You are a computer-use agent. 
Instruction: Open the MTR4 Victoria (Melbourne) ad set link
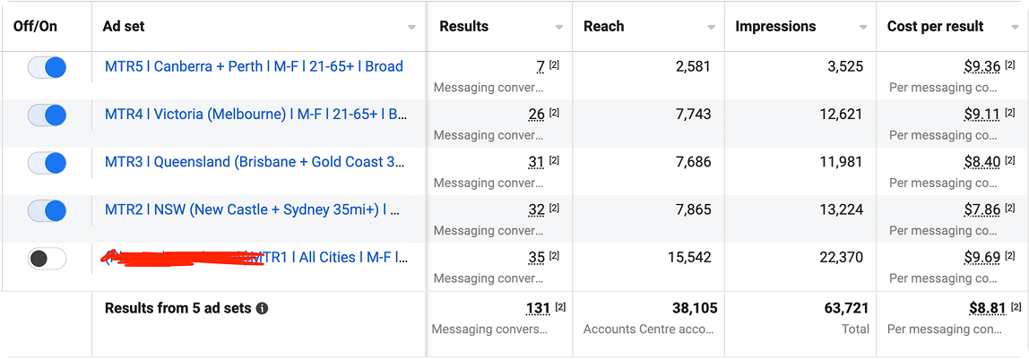[x=255, y=114]
